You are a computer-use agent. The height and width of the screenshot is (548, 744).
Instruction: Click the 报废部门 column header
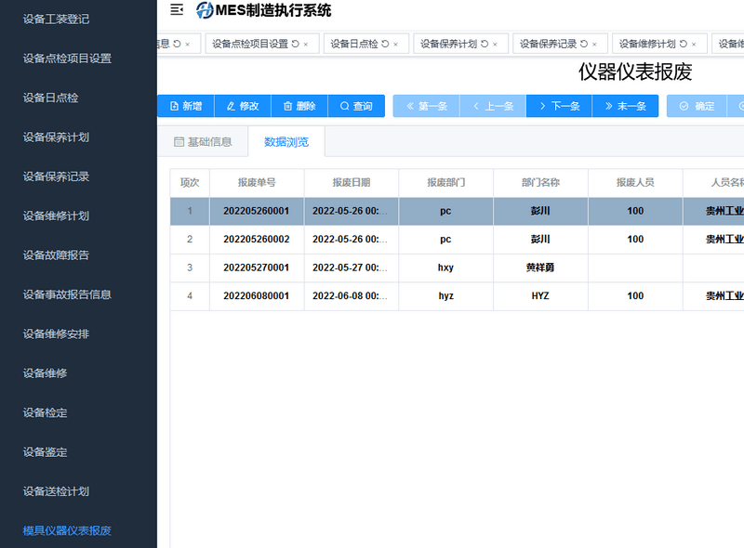(x=446, y=182)
